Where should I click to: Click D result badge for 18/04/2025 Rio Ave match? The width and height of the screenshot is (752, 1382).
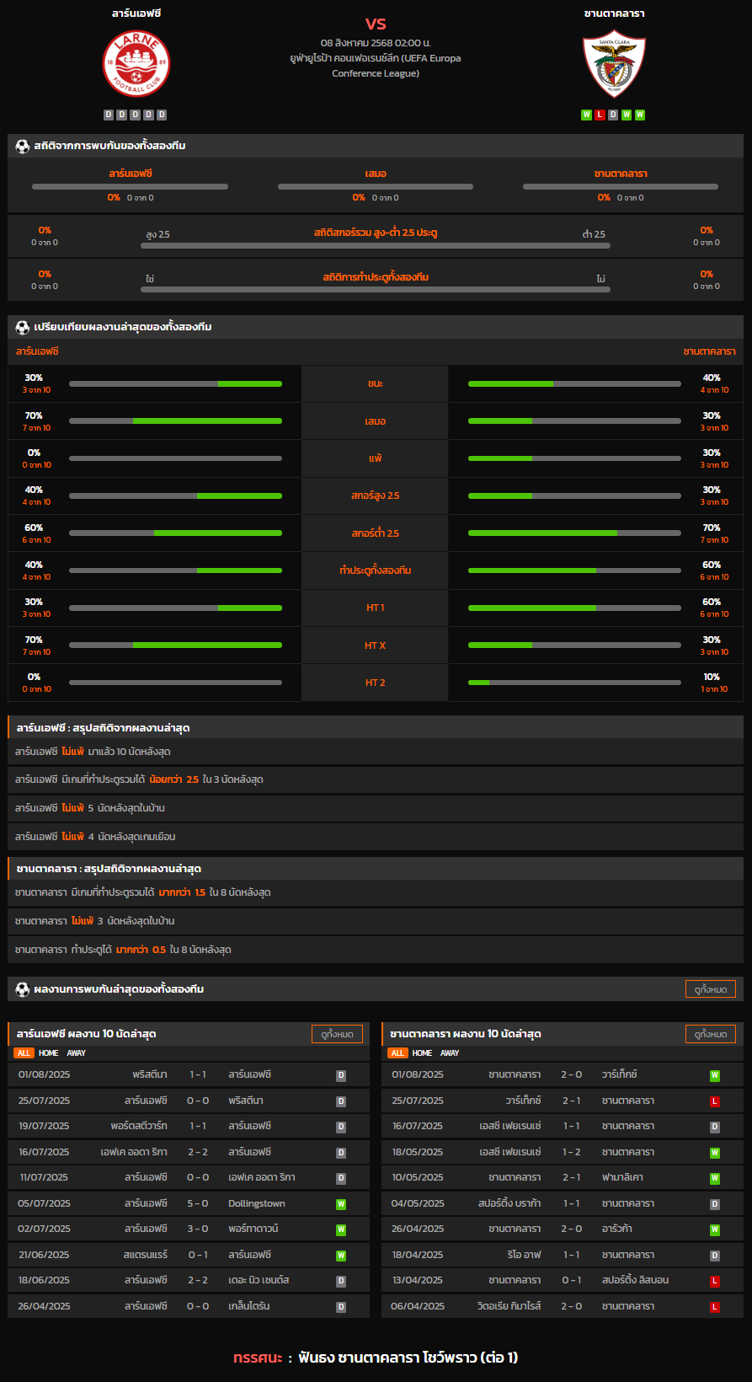click(x=715, y=1256)
